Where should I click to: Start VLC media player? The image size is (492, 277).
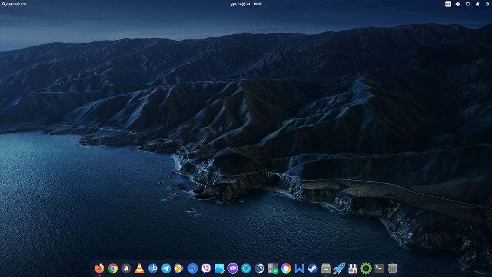(x=139, y=268)
